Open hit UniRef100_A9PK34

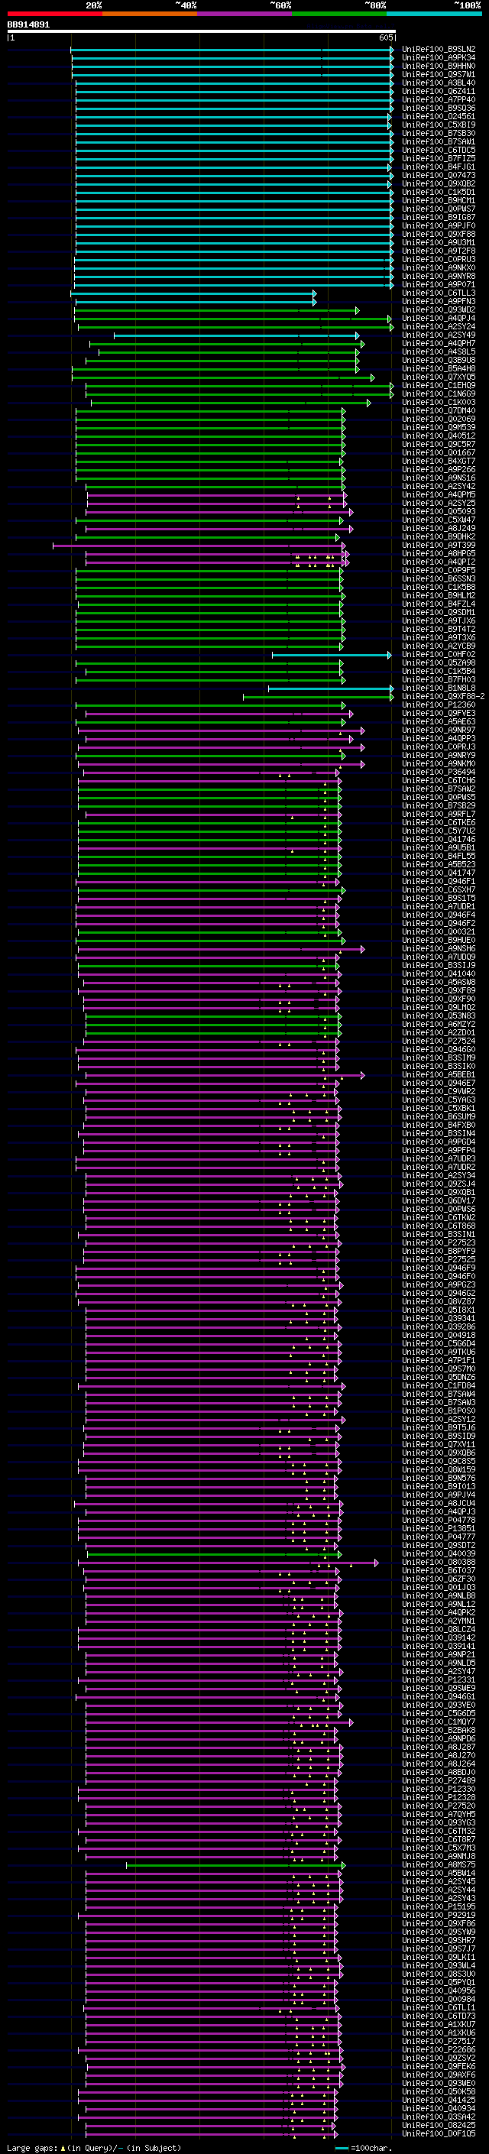tap(439, 58)
